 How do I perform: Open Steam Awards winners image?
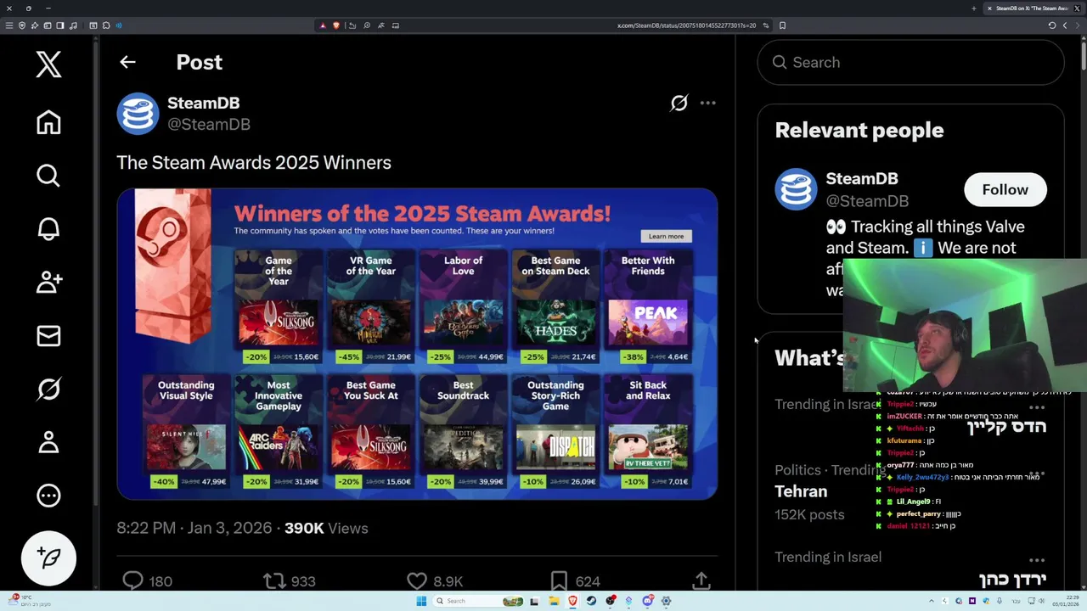point(417,344)
